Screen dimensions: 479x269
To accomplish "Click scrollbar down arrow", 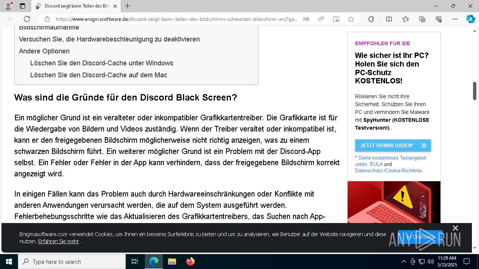I will 475,248.
